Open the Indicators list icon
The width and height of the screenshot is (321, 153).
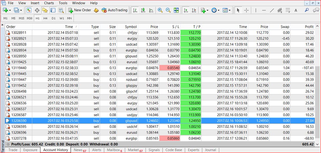(x=203, y=10)
